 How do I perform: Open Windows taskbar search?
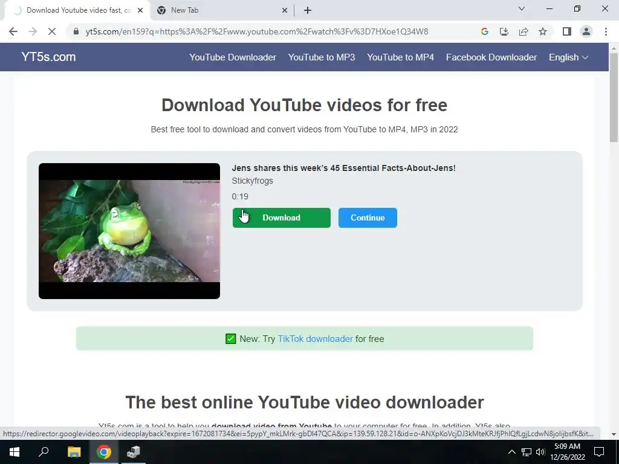pyautogui.click(x=44, y=452)
